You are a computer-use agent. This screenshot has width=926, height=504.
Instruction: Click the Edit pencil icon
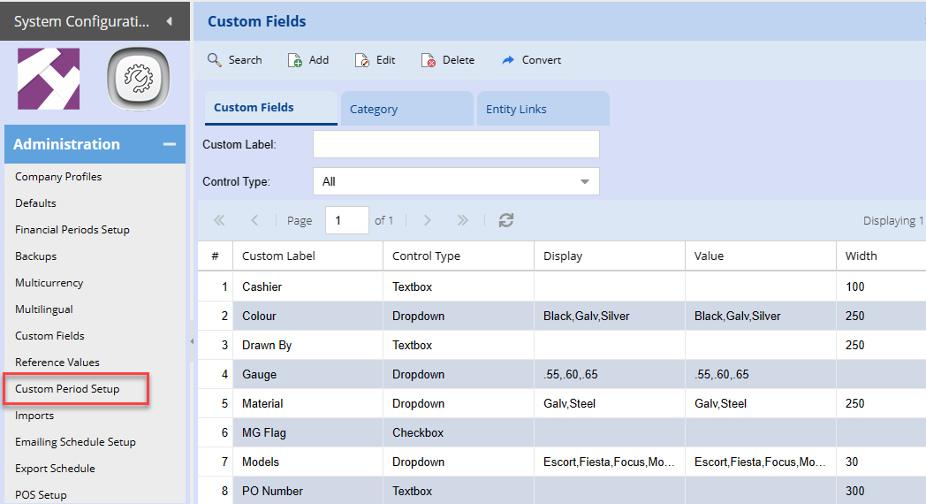(x=362, y=60)
